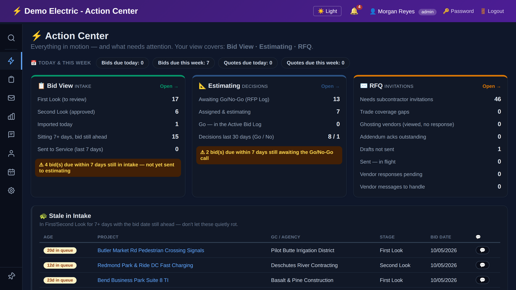The image size is (516, 290).
Task: Click the admin role badge
Action: coord(427,12)
